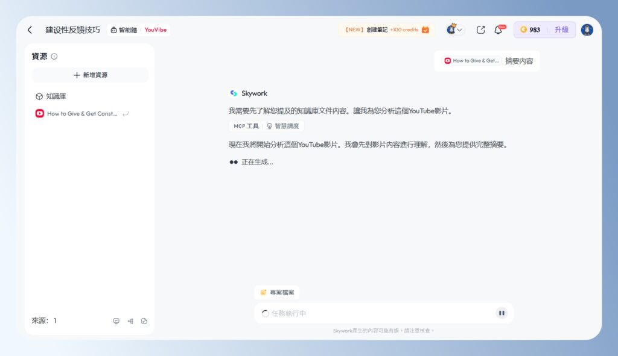Click the screen/chat icon at sidebar bottom
The image size is (618, 356).
click(x=116, y=320)
